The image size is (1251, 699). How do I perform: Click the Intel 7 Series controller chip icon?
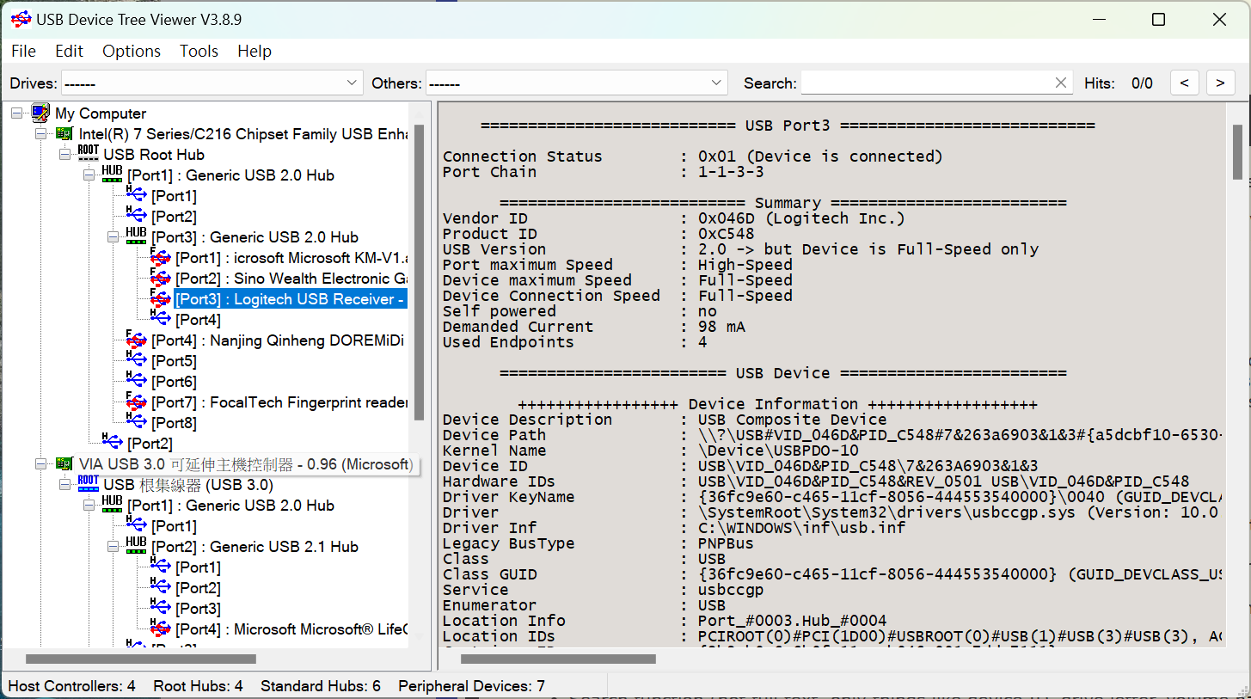click(64, 134)
